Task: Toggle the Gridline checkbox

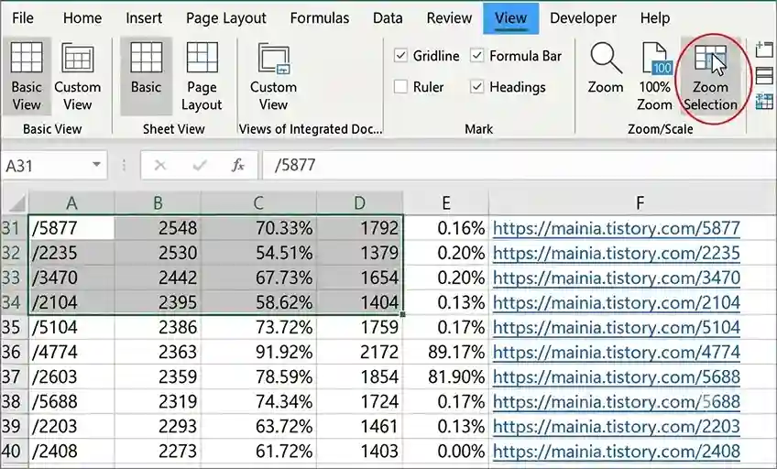Action: coord(400,56)
